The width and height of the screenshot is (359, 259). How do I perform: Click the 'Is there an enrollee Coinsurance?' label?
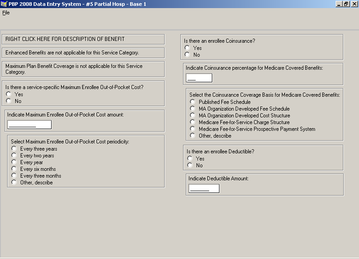tap(219, 41)
